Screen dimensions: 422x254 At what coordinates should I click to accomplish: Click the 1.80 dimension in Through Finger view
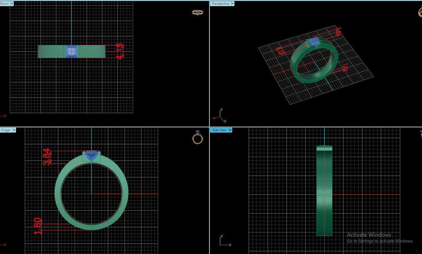pyautogui.click(x=38, y=226)
